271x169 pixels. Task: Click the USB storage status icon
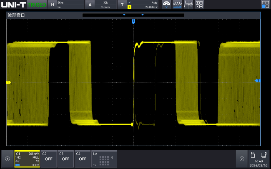click(252, 155)
